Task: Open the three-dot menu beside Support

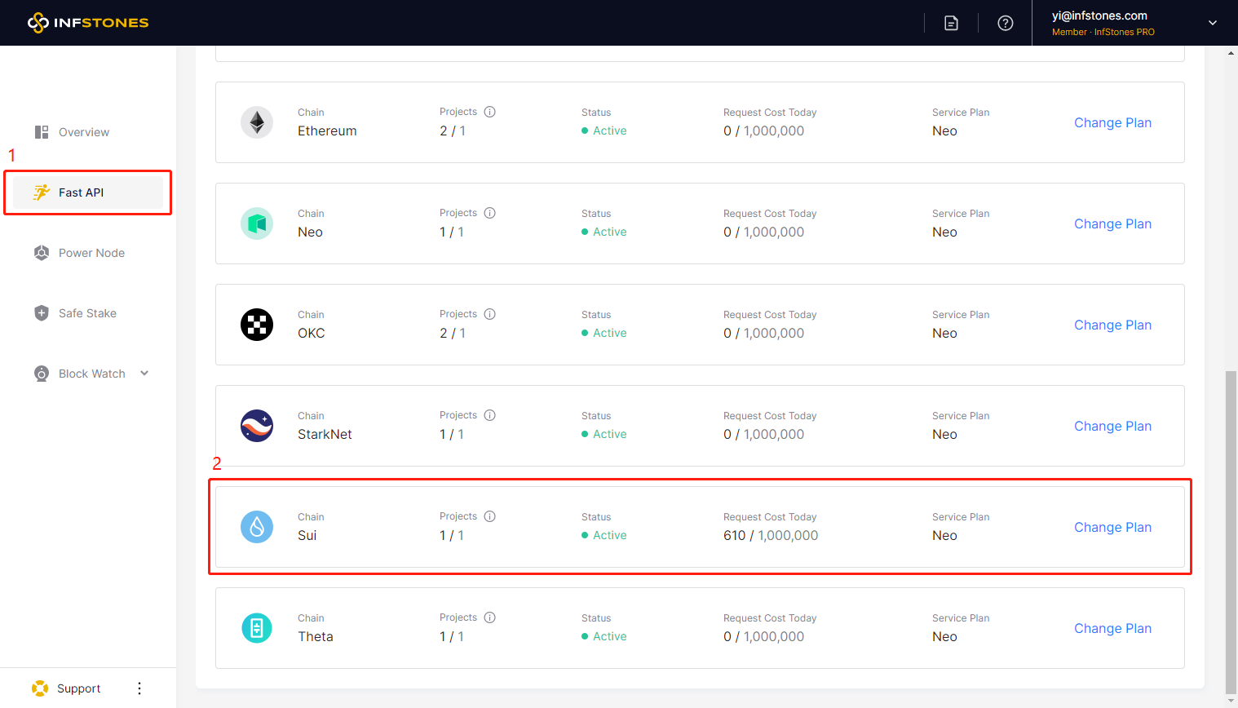Action: [139, 688]
